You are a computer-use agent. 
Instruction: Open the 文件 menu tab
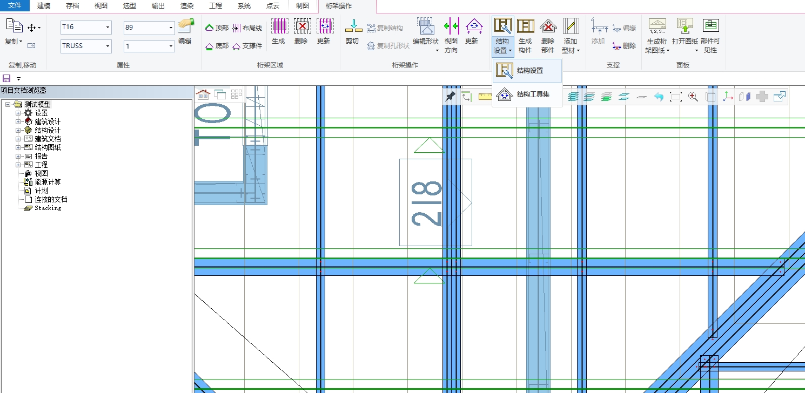[x=15, y=5]
